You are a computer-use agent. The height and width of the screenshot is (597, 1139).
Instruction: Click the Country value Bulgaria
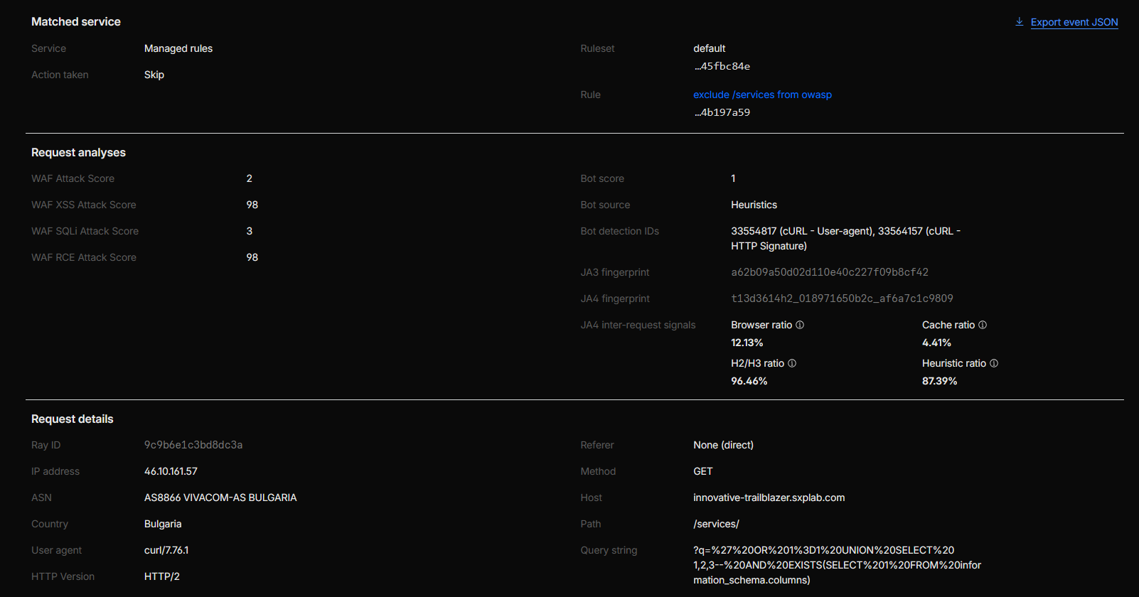point(163,524)
